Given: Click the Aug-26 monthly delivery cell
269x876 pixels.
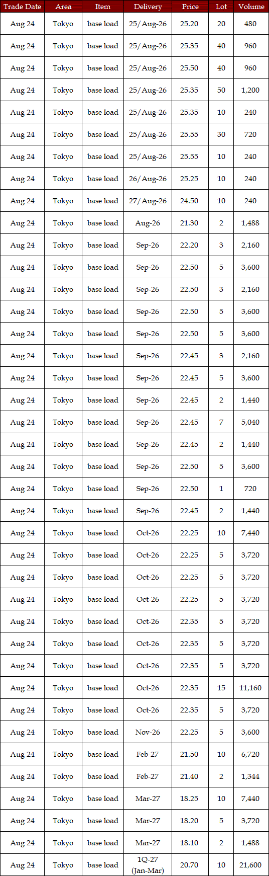Looking at the screenshot, I should [x=148, y=223].
